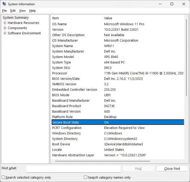Click the Close Find button
Viewport: 190px width, 182px height.
[172, 169]
